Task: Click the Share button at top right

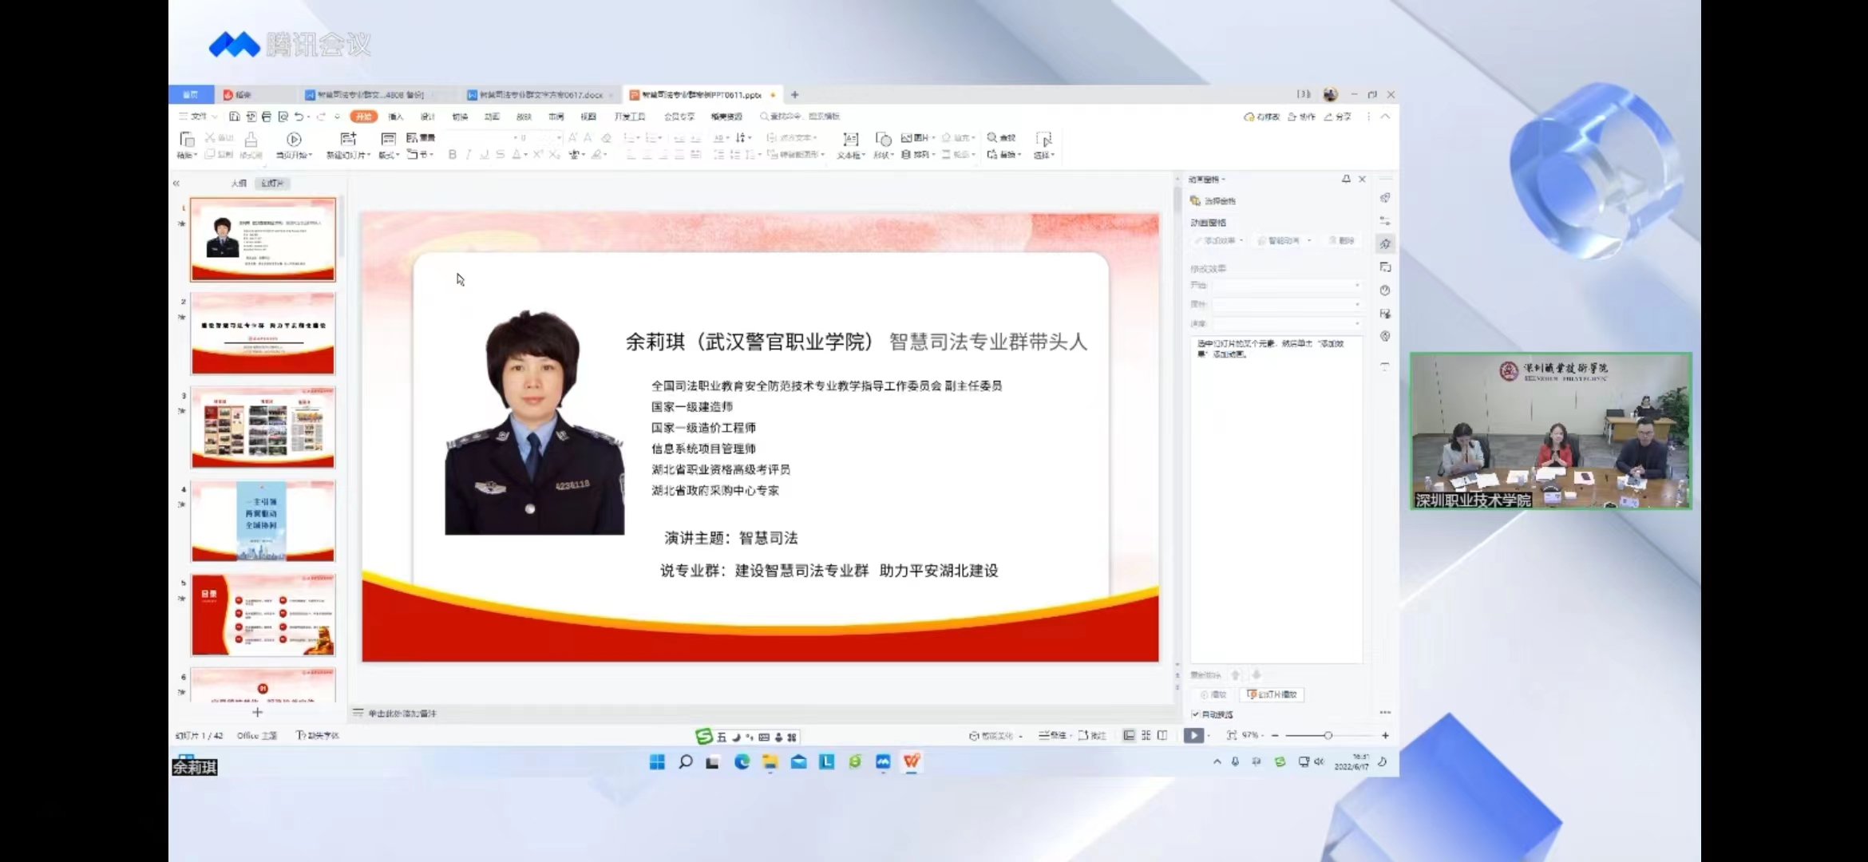Action: tap(1338, 117)
